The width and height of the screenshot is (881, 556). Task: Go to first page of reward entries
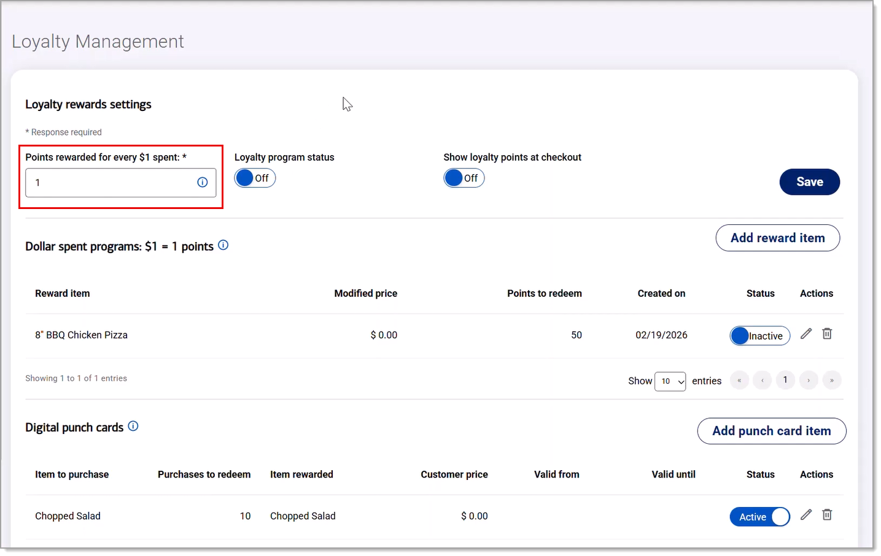tap(739, 380)
